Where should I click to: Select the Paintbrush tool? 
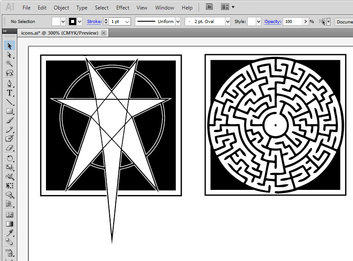9,121
